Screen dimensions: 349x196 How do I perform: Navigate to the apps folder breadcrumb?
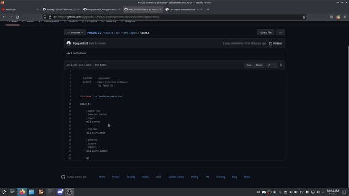134,33
